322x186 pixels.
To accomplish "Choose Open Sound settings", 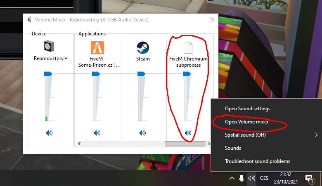I will [247, 109].
